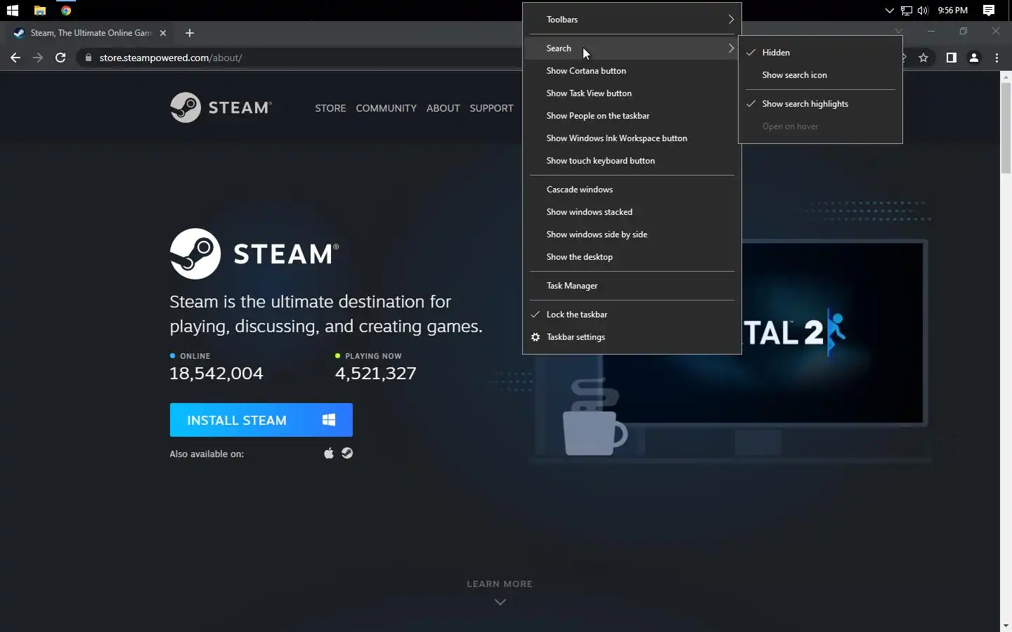Select the Steam, The Ultimate Online Game tab
The image size is (1012, 632).
91,33
